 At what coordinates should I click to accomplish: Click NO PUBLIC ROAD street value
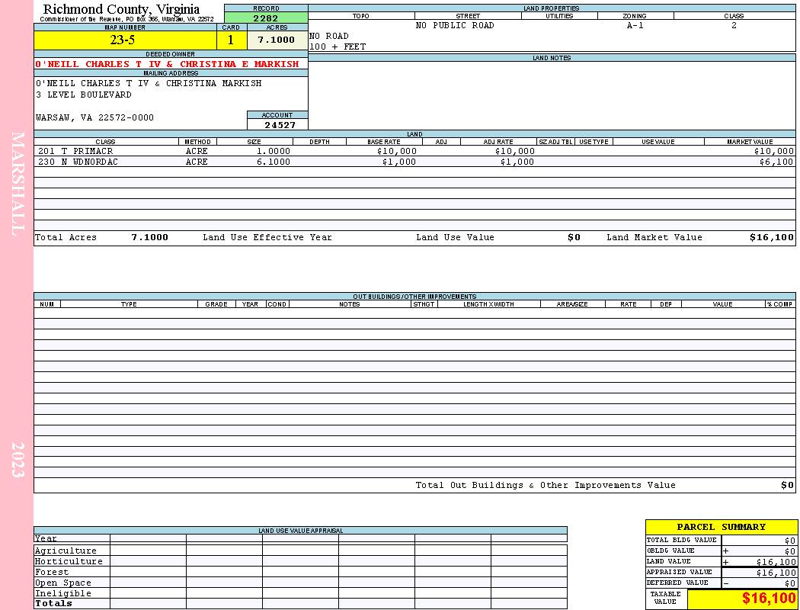pos(455,25)
